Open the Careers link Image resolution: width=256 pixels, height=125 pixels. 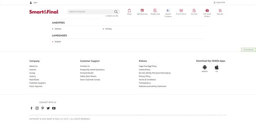[33, 70]
